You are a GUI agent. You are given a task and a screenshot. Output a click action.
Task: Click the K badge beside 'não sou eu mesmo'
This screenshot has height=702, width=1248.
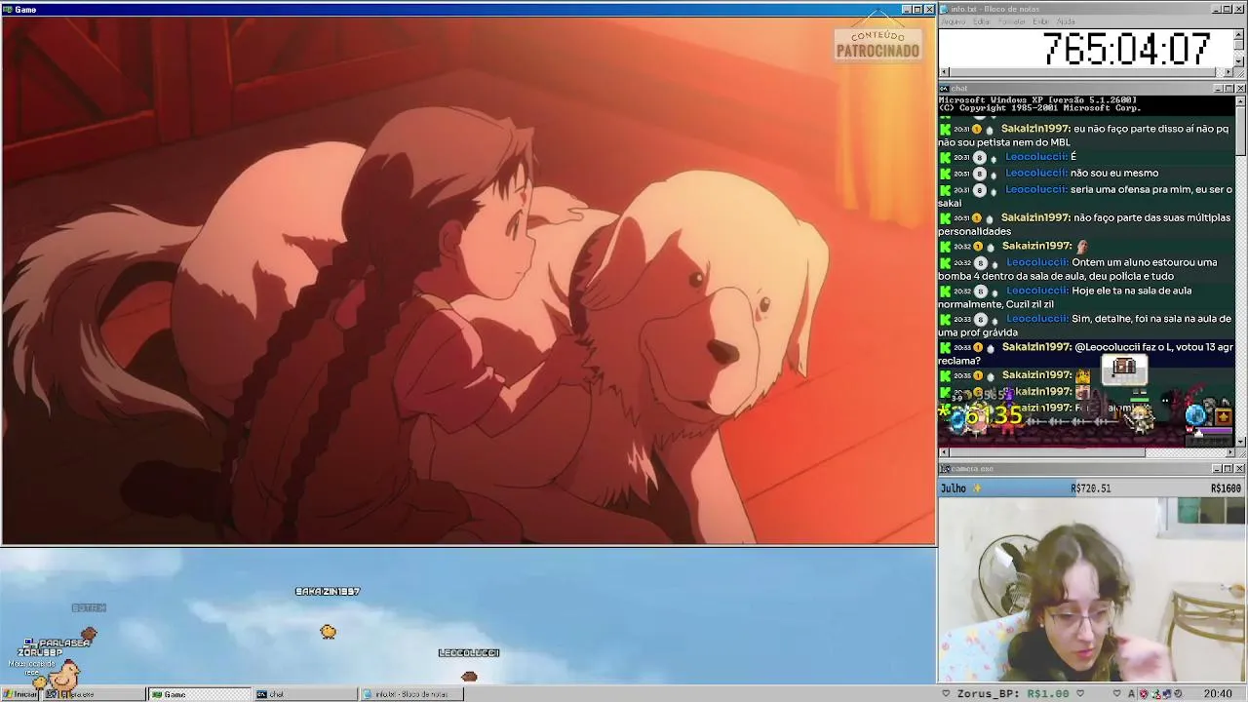click(x=945, y=174)
